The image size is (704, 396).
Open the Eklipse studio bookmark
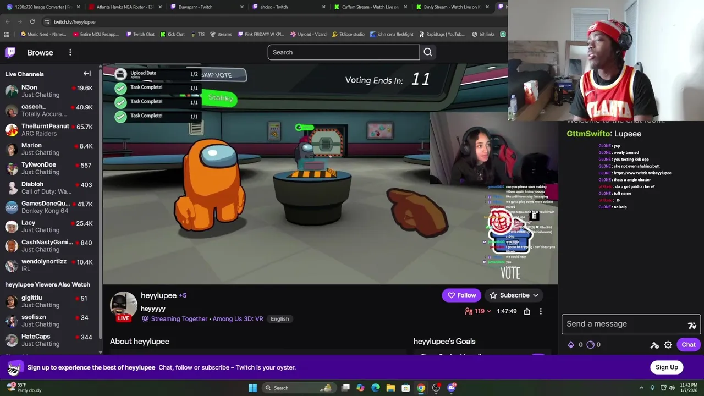click(x=348, y=34)
